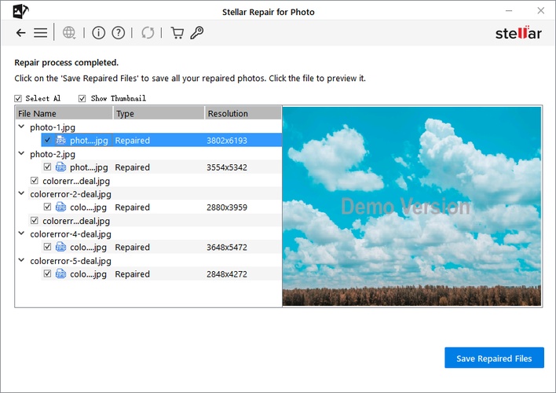The height and width of the screenshot is (393, 556).
Task: Click JPG icon of 2880x3959 file
Action: coord(61,207)
